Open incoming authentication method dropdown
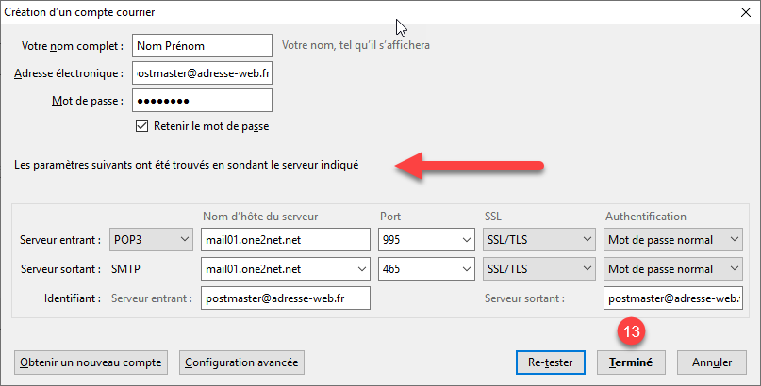The image size is (761, 386). 672,240
